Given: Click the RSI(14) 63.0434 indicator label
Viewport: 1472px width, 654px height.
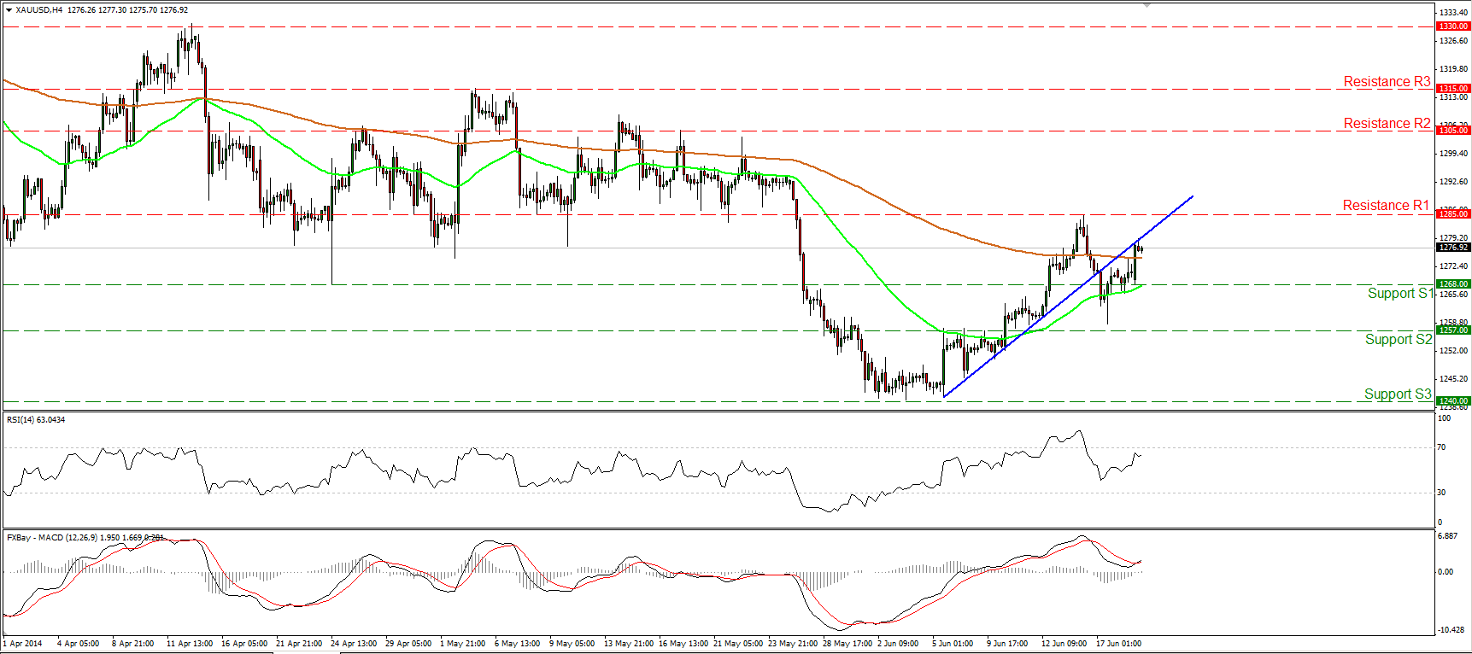Looking at the screenshot, I should [36, 419].
